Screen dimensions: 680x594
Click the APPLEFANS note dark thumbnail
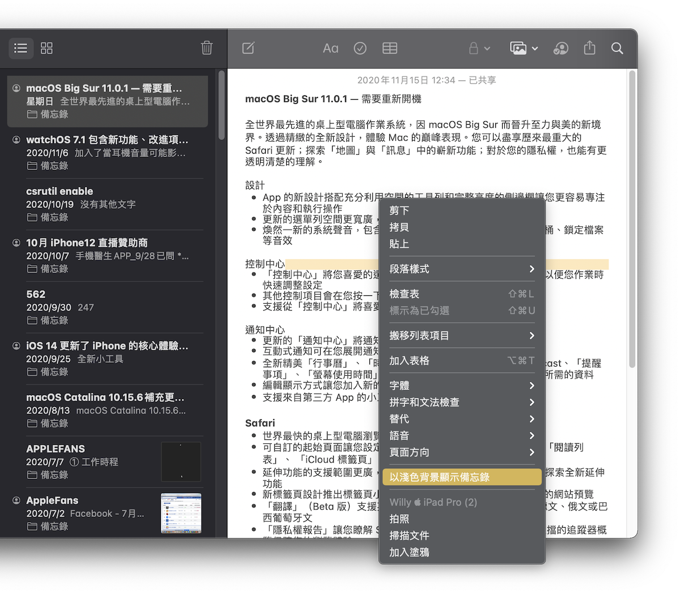click(x=181, y=462)
